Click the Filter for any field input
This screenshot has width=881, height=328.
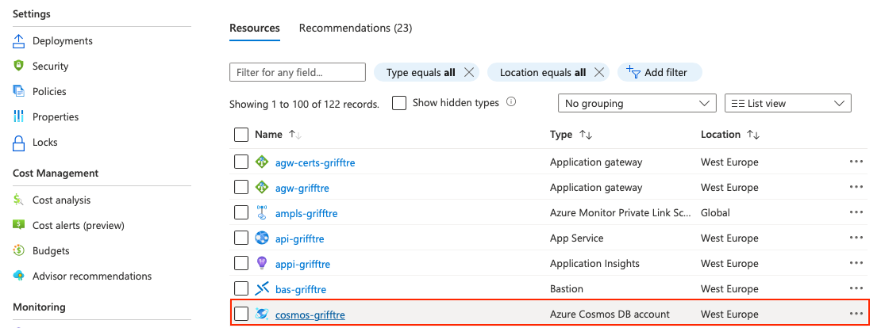pyautogui.click(x=297, y=72)
